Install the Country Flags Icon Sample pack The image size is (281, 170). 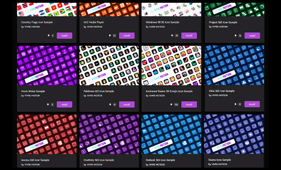tap(65, 35)
